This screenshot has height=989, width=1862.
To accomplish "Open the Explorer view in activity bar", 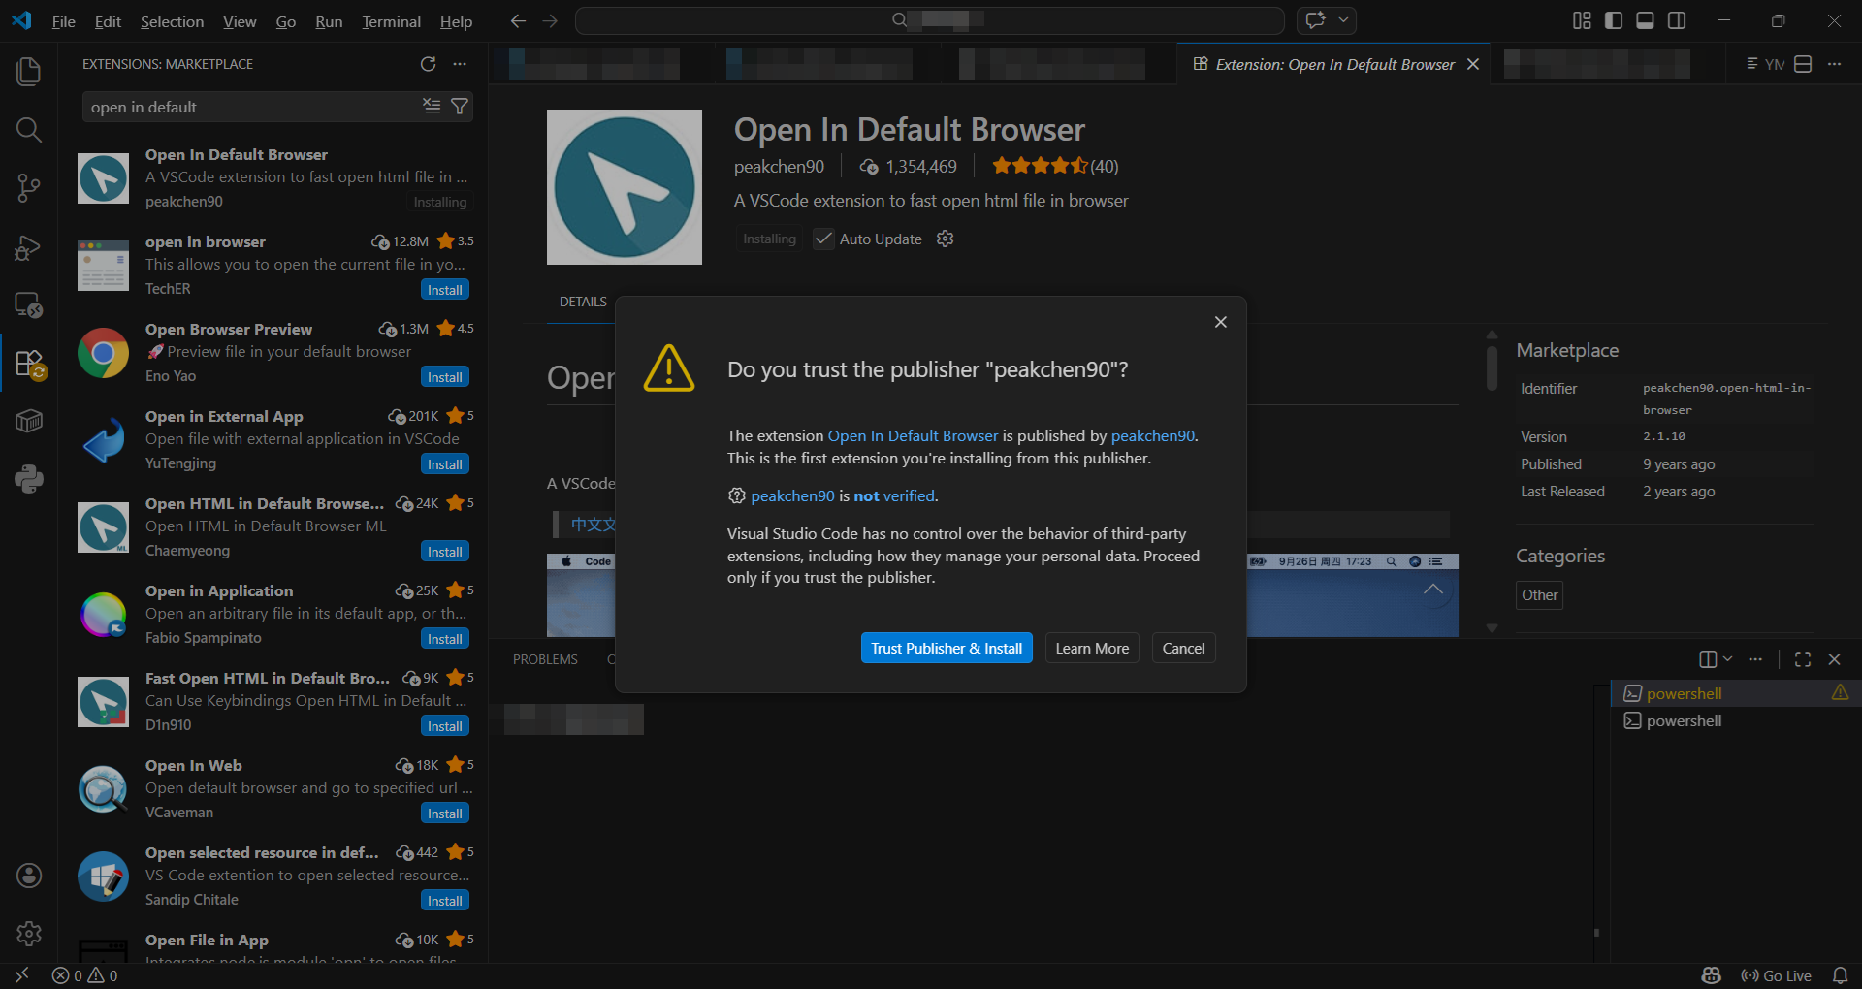I will (x=29, y=72).
